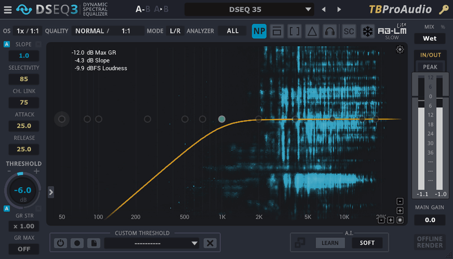Screen dimensions: 453x259
Task: Select the large EQ node near 50 Hz
Action: (62, 119)
